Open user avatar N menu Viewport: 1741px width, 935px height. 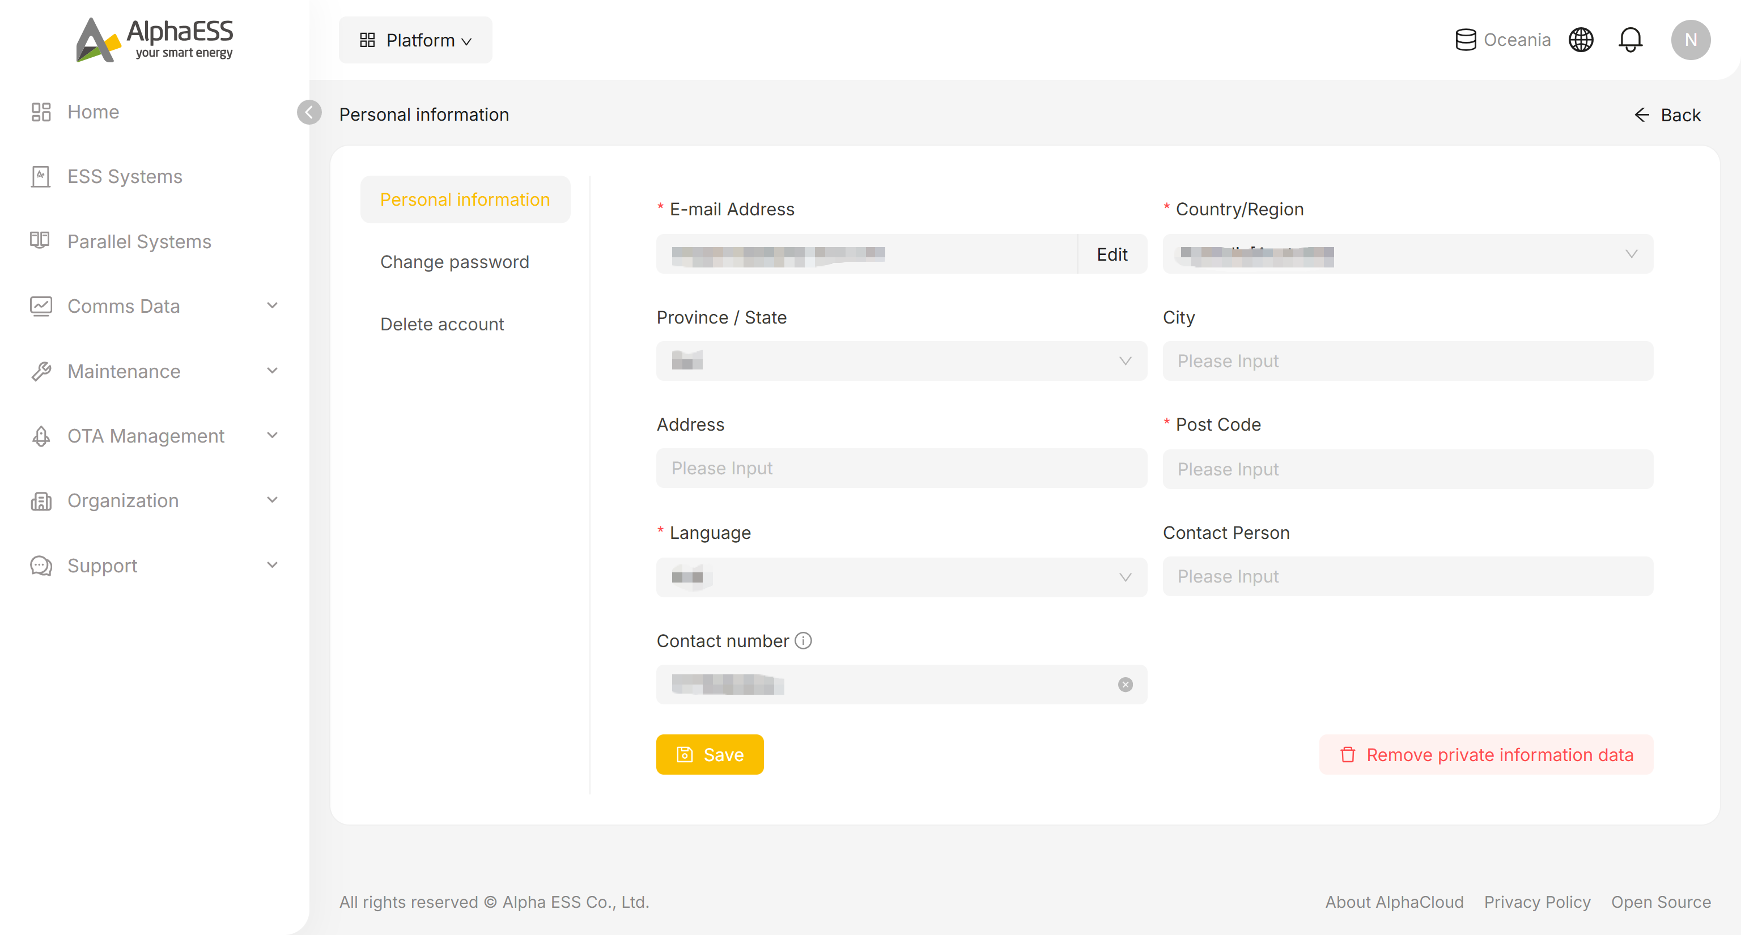click(1691, 40)
